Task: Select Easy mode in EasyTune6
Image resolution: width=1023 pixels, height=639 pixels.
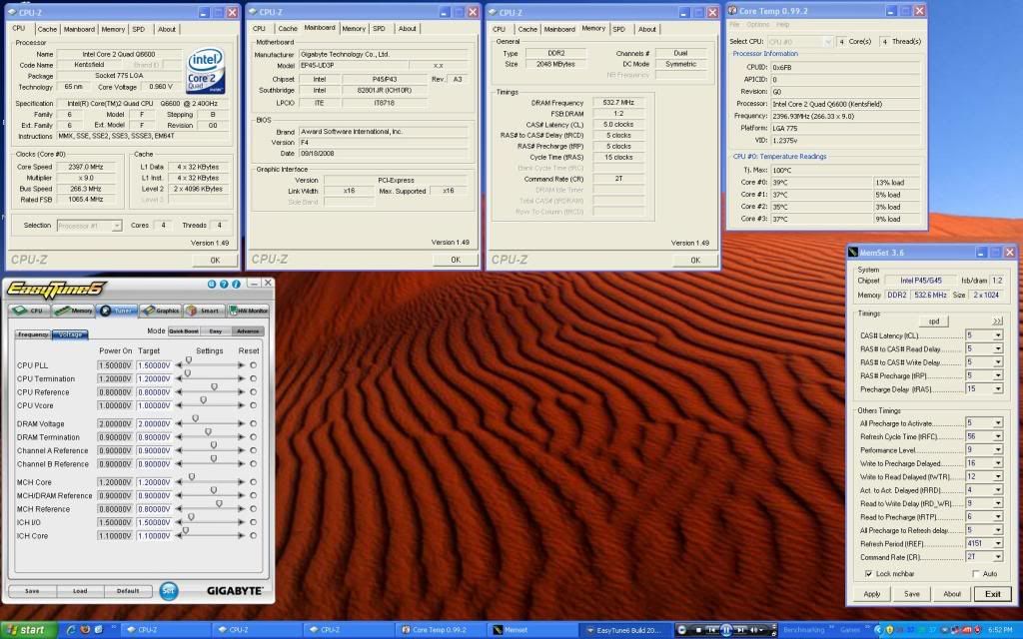Action: point(216,331)
